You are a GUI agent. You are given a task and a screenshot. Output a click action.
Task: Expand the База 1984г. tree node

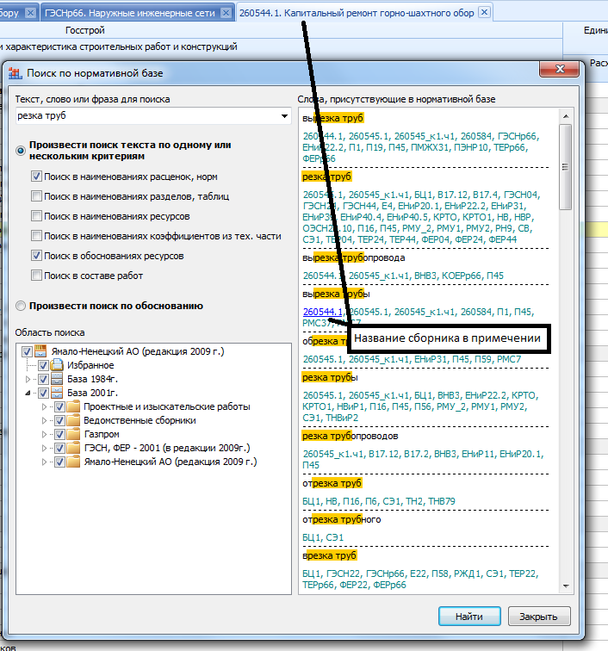point(28,379)
